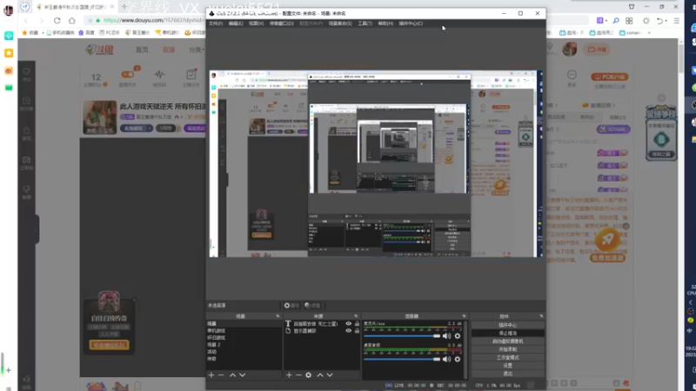Click the audio mixer vertical scrollbar
Image resolution: width=696 pixels, height=391 pixels.
pyautogui.click(x=465, y=350)
